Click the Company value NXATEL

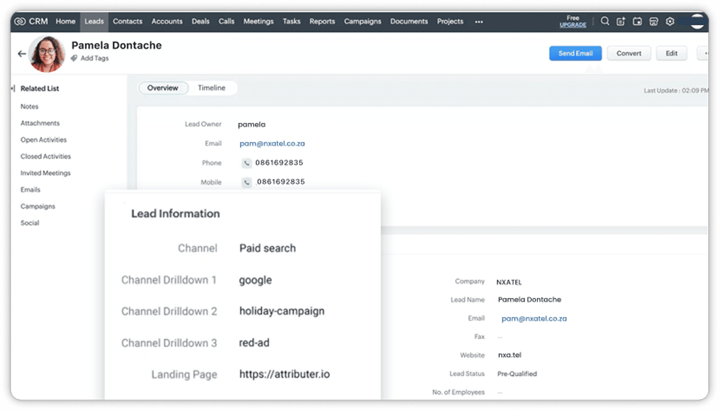509,282
